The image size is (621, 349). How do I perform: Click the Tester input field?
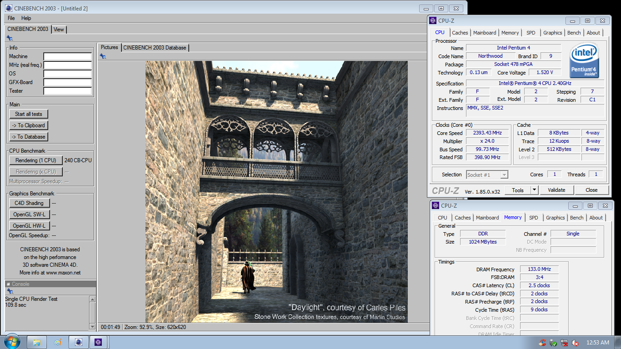(68, 91)
